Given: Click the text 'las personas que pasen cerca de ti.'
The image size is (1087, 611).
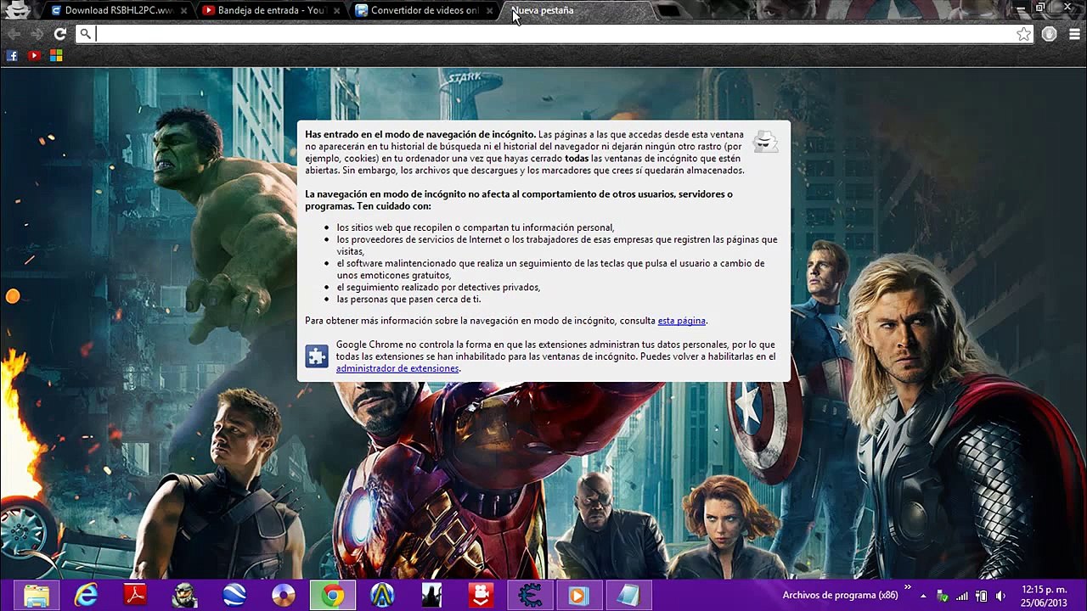Looking at the screenshot, I should [x=408, y=299].
